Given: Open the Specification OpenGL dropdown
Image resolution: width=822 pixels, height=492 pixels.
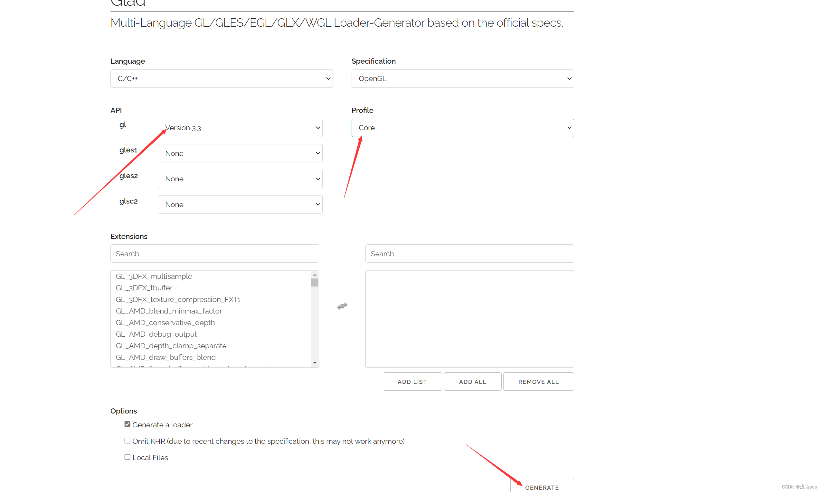Looking at the screenshot, I should [x=462, y=78].
